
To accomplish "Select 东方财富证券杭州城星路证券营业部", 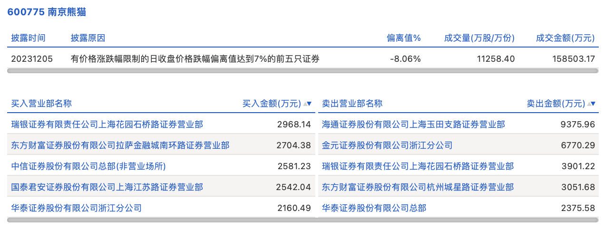I will 418,187.
